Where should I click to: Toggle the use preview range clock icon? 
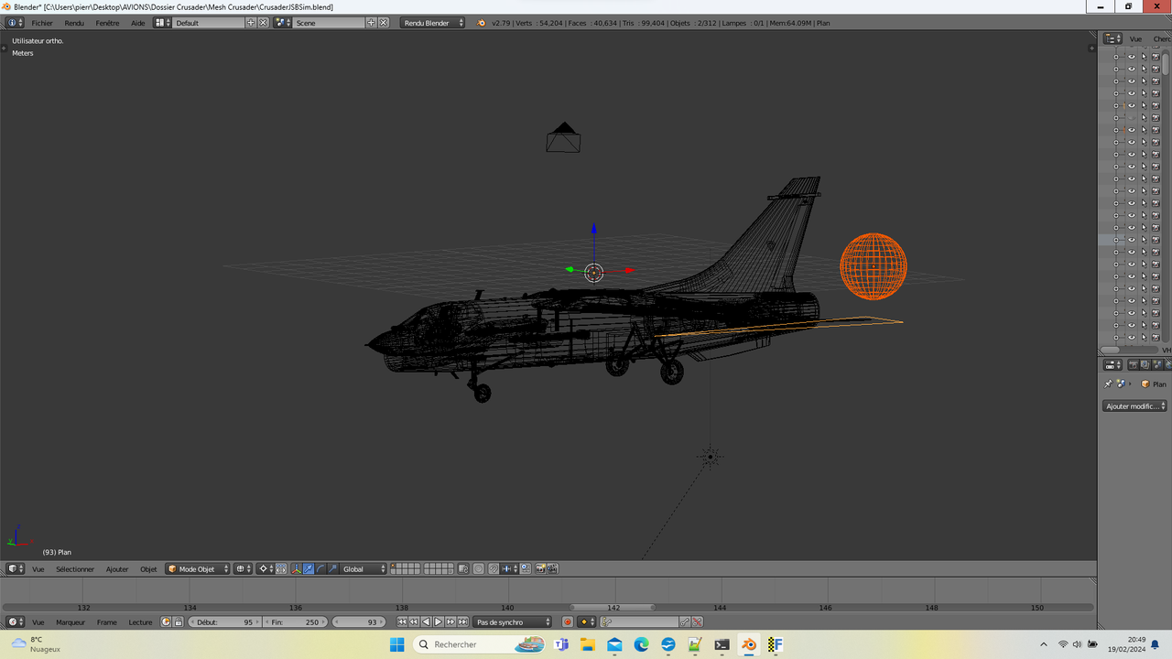[x=166, y=621]
